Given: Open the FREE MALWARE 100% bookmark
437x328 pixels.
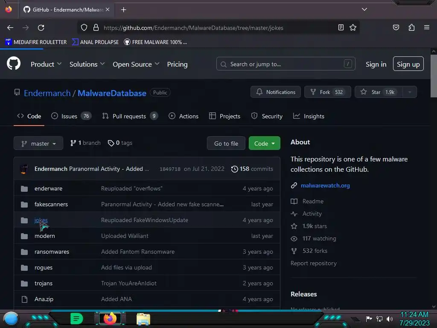Looking at the screenshot, I should 155,42.
